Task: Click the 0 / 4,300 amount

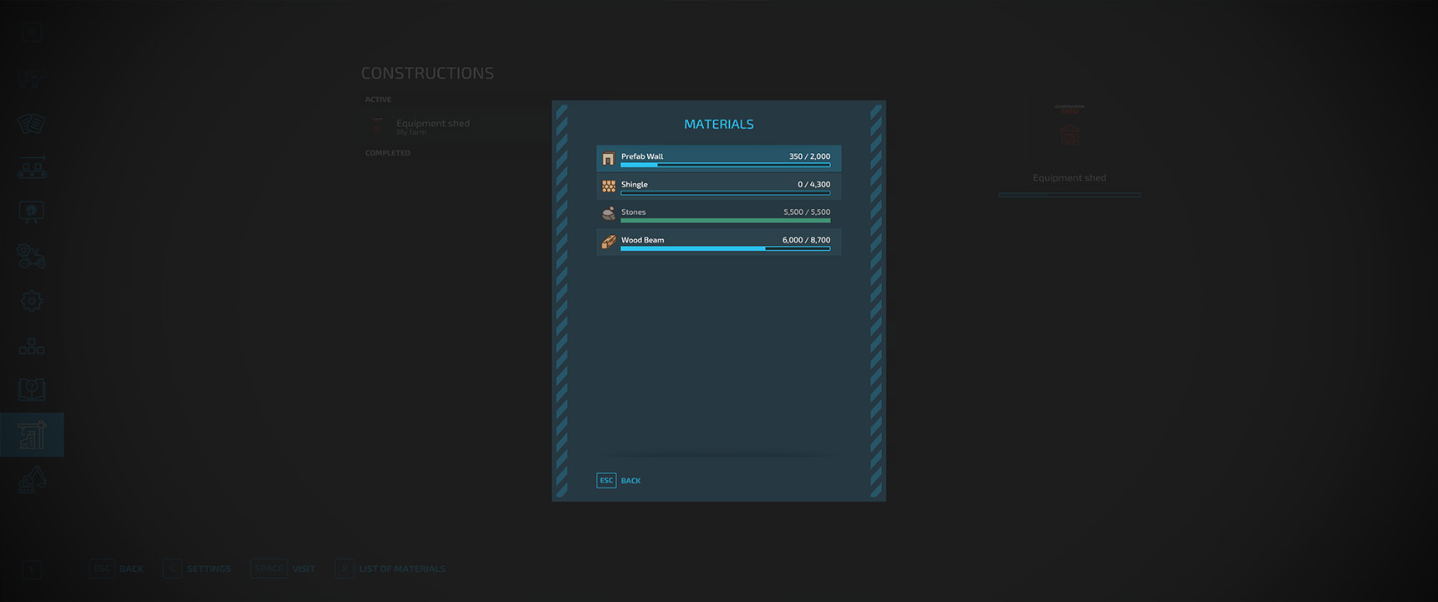Action: coord(813,185)
